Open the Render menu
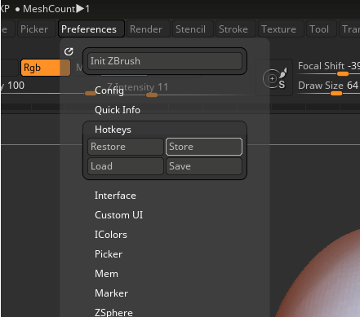Viewport: 360px width, 317px height. click(149, 29)
